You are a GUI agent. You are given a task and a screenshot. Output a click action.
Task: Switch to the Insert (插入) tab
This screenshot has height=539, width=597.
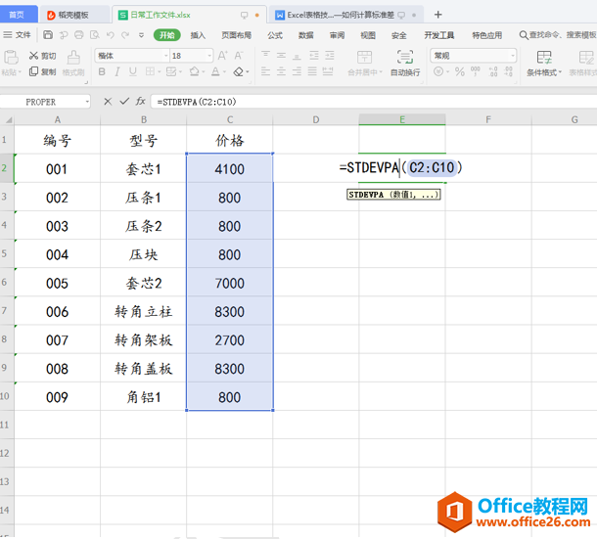click(x=198, y=35)
